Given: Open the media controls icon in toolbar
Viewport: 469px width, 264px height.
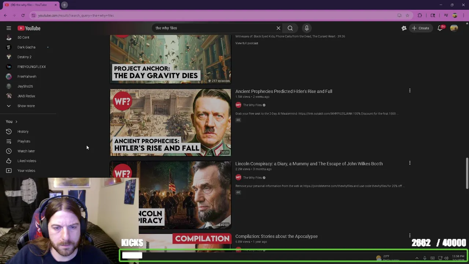Looking at the screenshot, I should pyautogui.click(x=446, y=15).
